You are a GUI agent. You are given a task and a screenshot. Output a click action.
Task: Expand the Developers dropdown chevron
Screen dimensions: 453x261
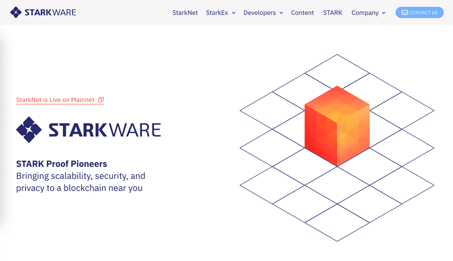[x=281, y=13]
